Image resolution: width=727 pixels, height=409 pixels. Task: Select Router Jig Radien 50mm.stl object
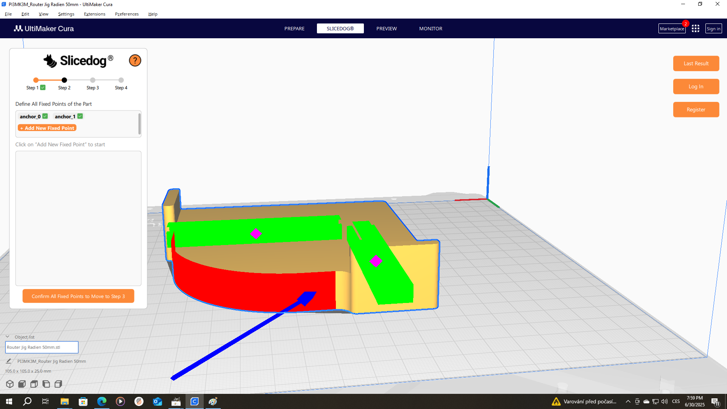tap(42, 347)
